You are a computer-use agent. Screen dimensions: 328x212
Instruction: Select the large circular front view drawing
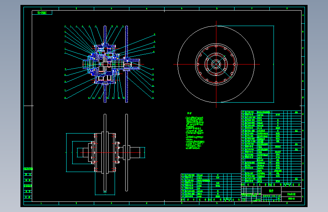tap(216, 64)
